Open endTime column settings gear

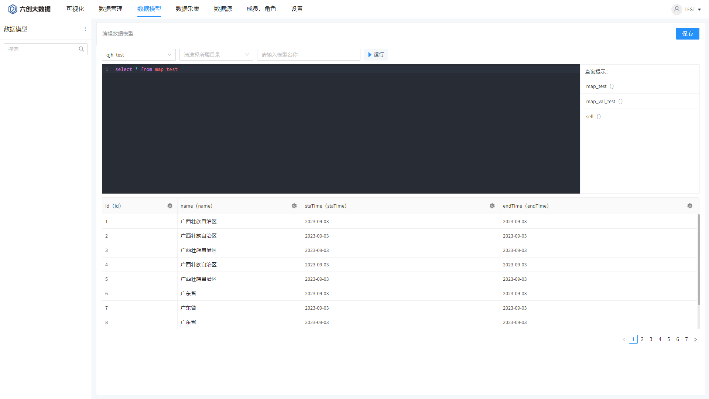tap(690, 206)
